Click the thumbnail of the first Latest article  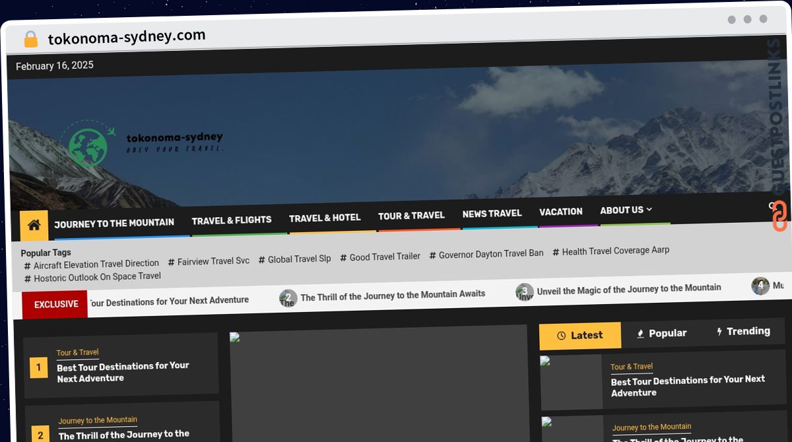[571, 382]
